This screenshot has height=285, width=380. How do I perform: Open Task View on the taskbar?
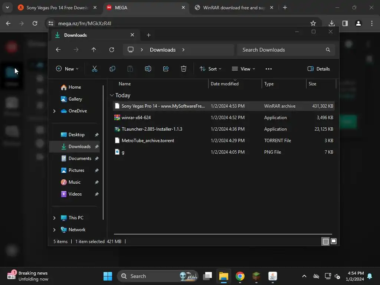pos(207,276)
